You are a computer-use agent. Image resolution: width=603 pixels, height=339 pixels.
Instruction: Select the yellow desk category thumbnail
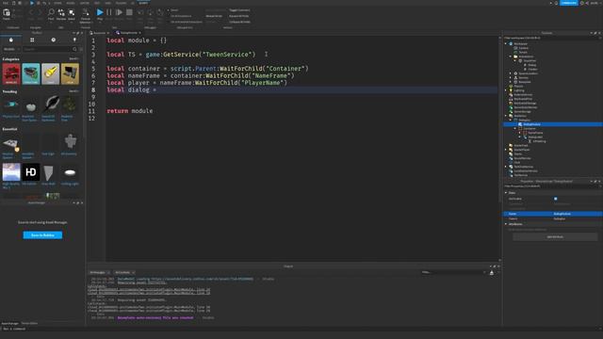click(x=70, y=73)
